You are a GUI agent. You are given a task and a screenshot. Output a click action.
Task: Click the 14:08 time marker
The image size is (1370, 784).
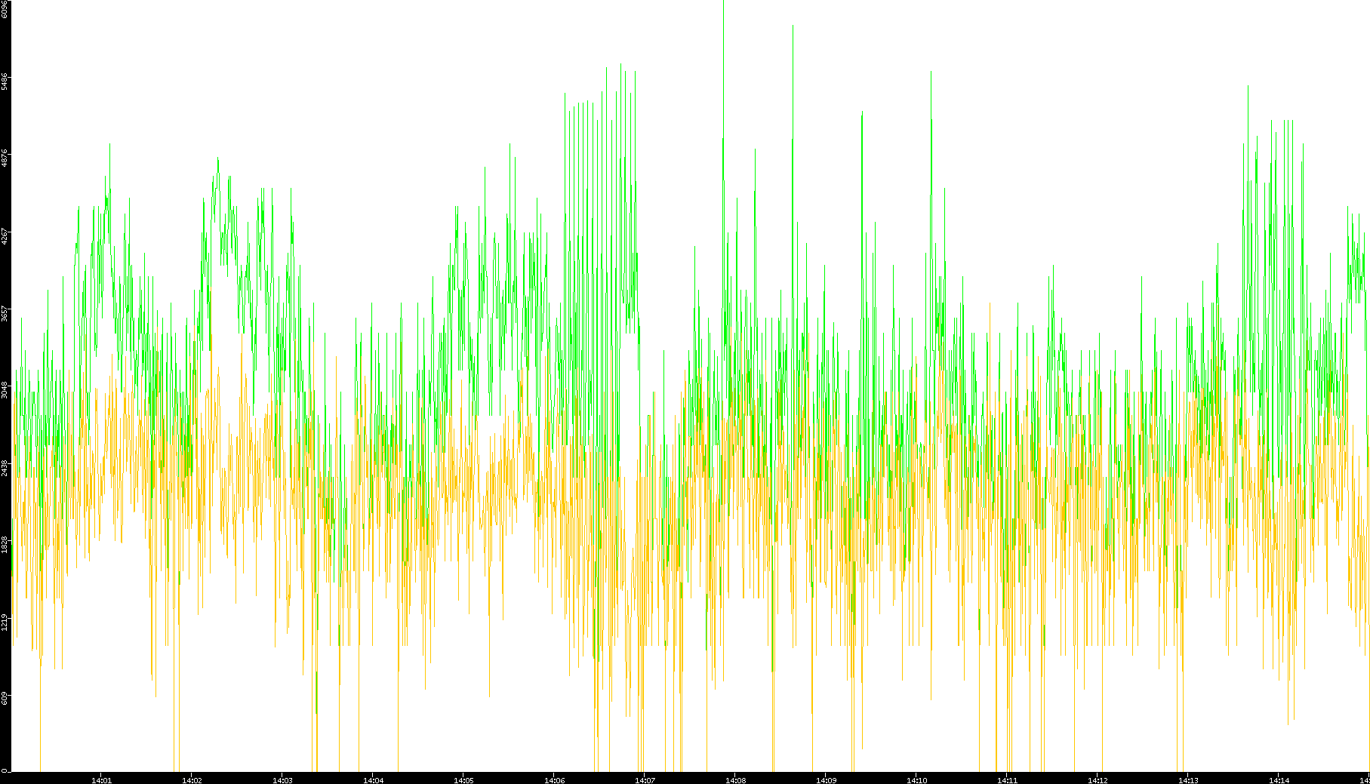point(735,780)
